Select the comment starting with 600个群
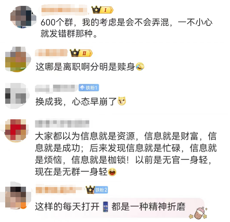 [x=126, y=28]
